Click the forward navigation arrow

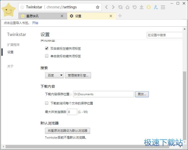pyautogui.click(x=113, y=7)
